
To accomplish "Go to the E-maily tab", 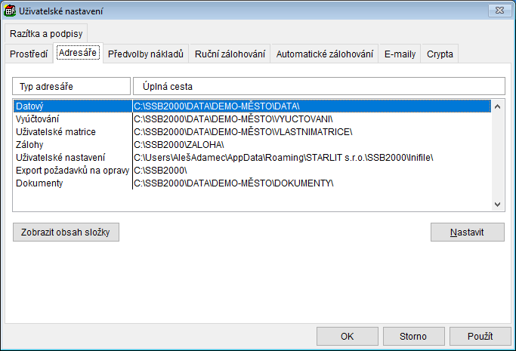I will pos(400,54).
